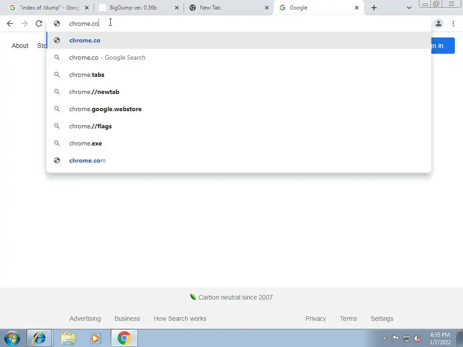Click the Sign in button

[443, 46]
